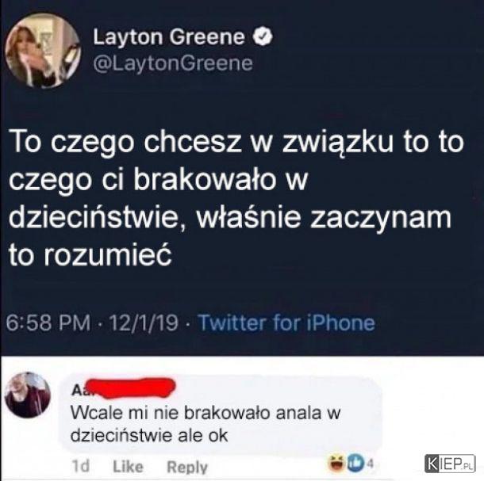Click the 1d comment timestamp
The image size is (484, 481).
click(80, 467)
